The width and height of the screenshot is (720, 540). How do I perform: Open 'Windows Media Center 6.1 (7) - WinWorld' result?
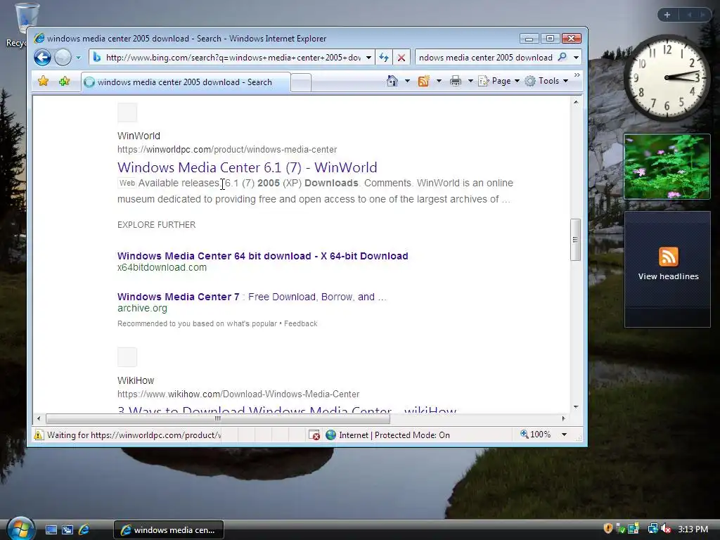[x=247, y=167]
